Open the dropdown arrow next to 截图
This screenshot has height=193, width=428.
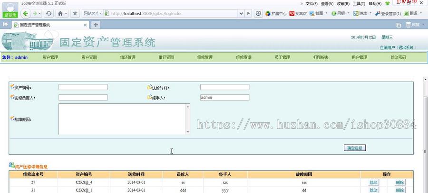[x=326, y=13]
